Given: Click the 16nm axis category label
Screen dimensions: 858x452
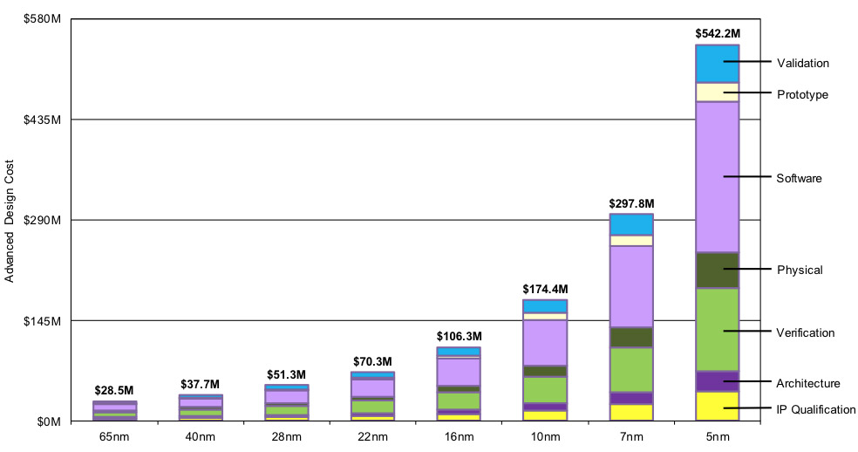Looking at the screenshot, I should [459, 436].
